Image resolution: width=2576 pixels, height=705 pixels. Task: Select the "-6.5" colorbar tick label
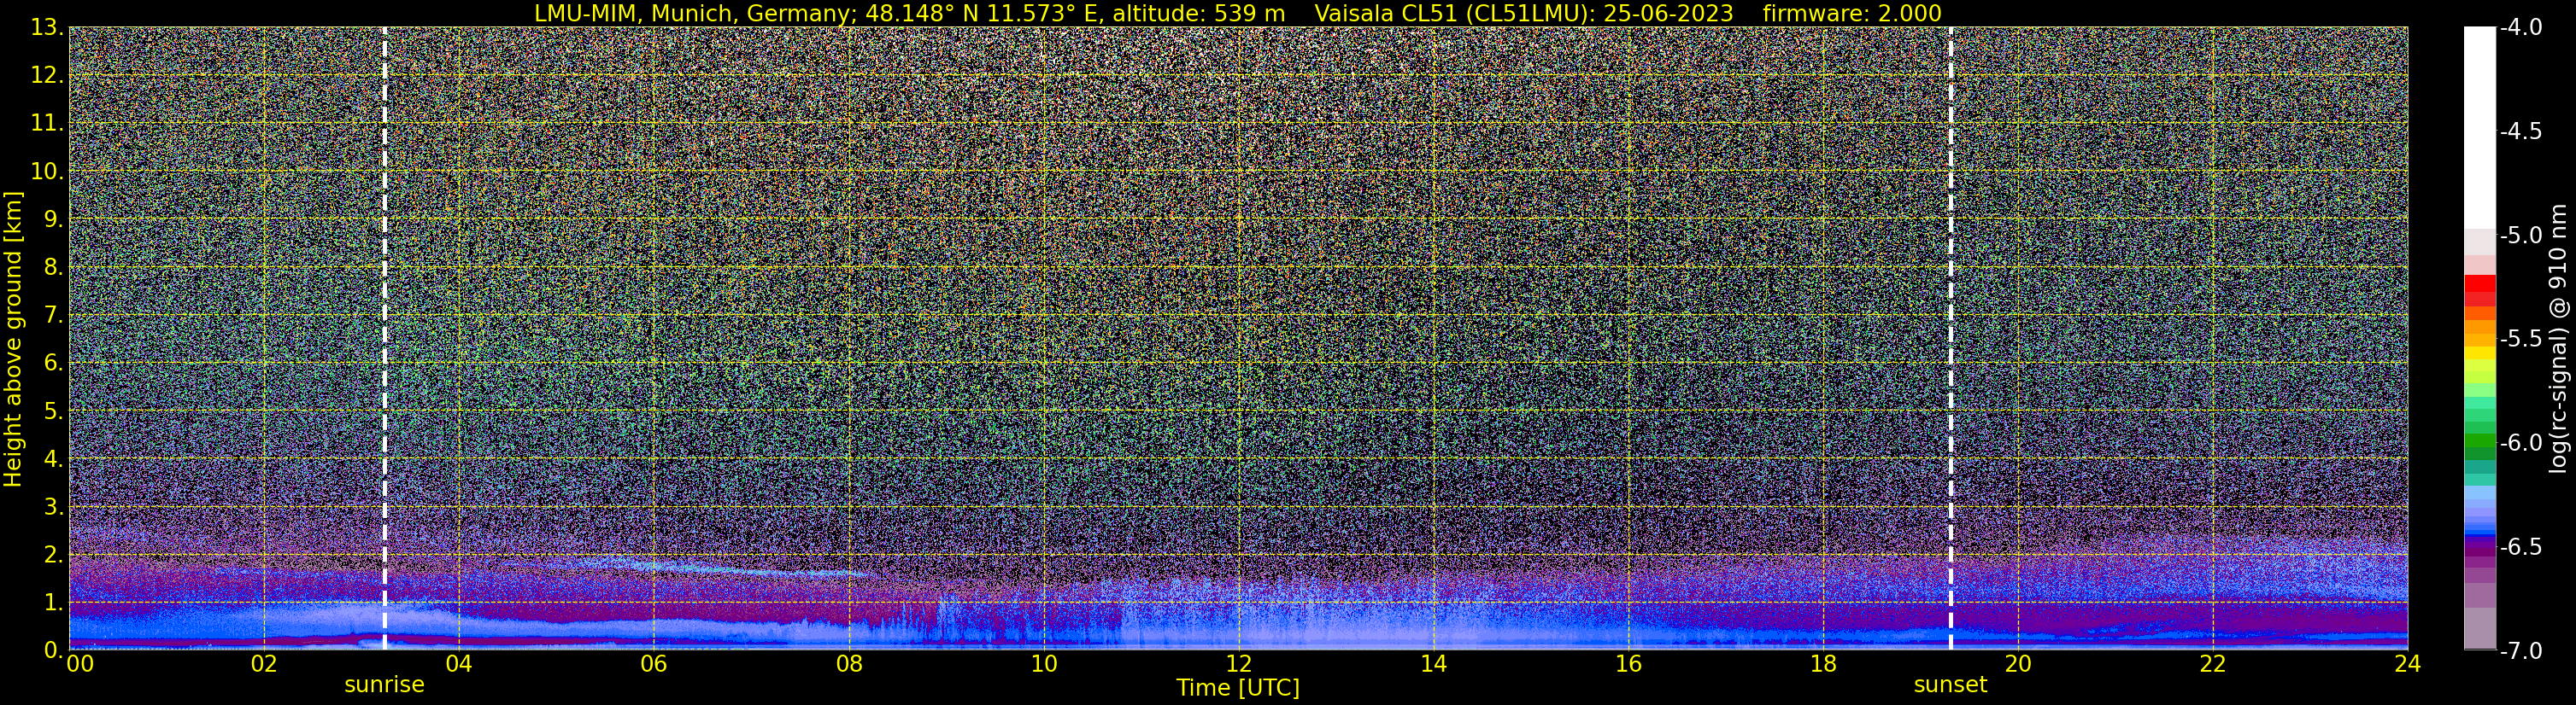2520,546
